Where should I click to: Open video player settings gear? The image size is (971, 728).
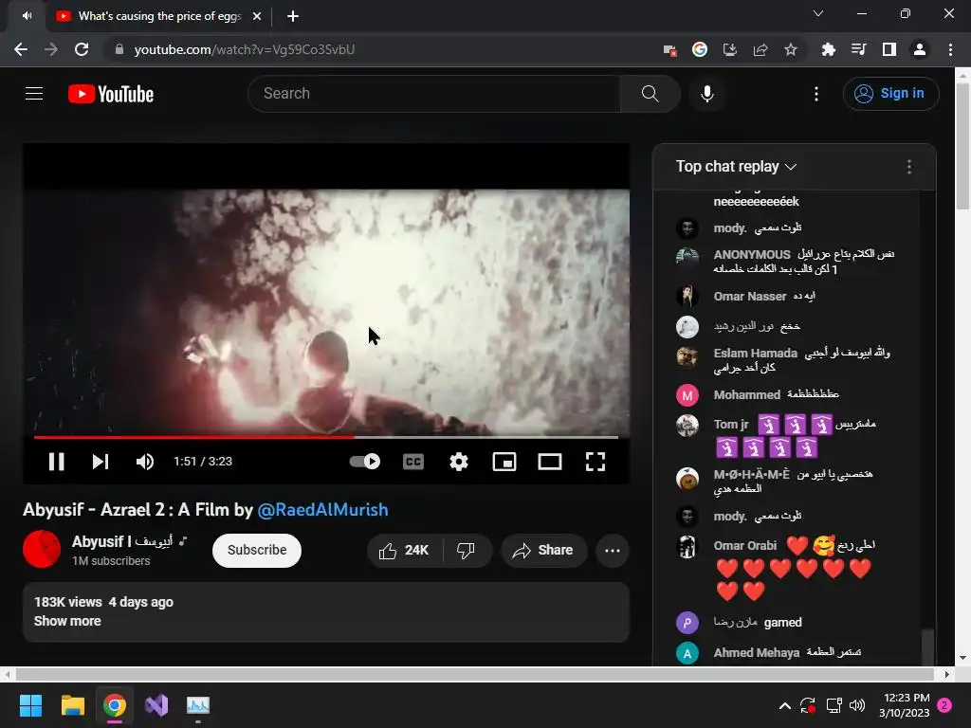tap(459, 462)
